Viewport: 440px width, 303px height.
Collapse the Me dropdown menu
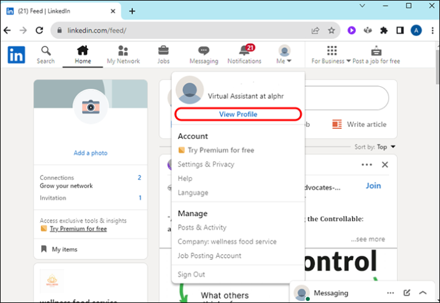[284, 55]
